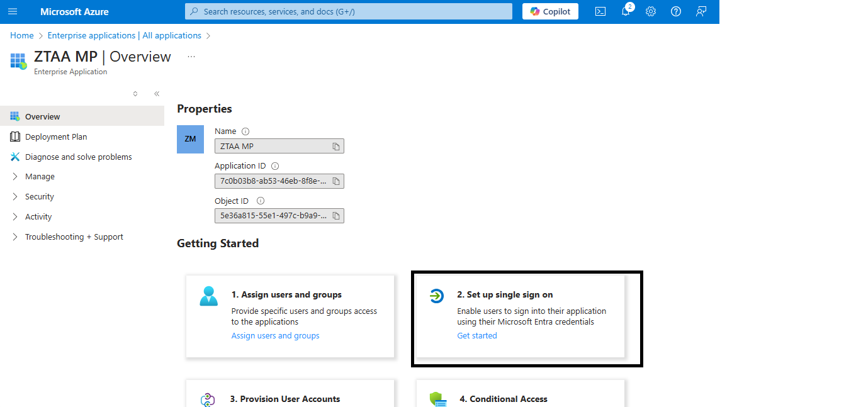Screen dimensions: 856x407
Task: Click the info icon beside Application ID
Action: pos(275,166)
